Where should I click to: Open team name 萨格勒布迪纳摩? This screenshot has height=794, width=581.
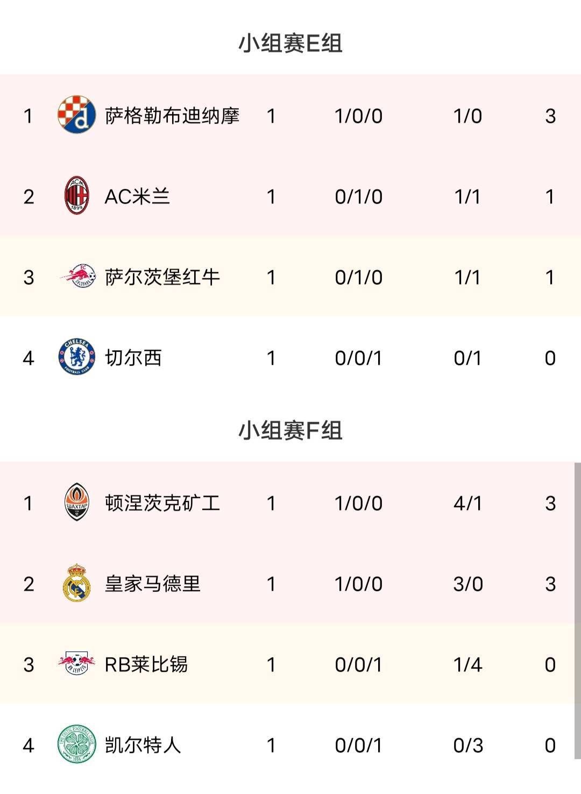tap(172, 116)
